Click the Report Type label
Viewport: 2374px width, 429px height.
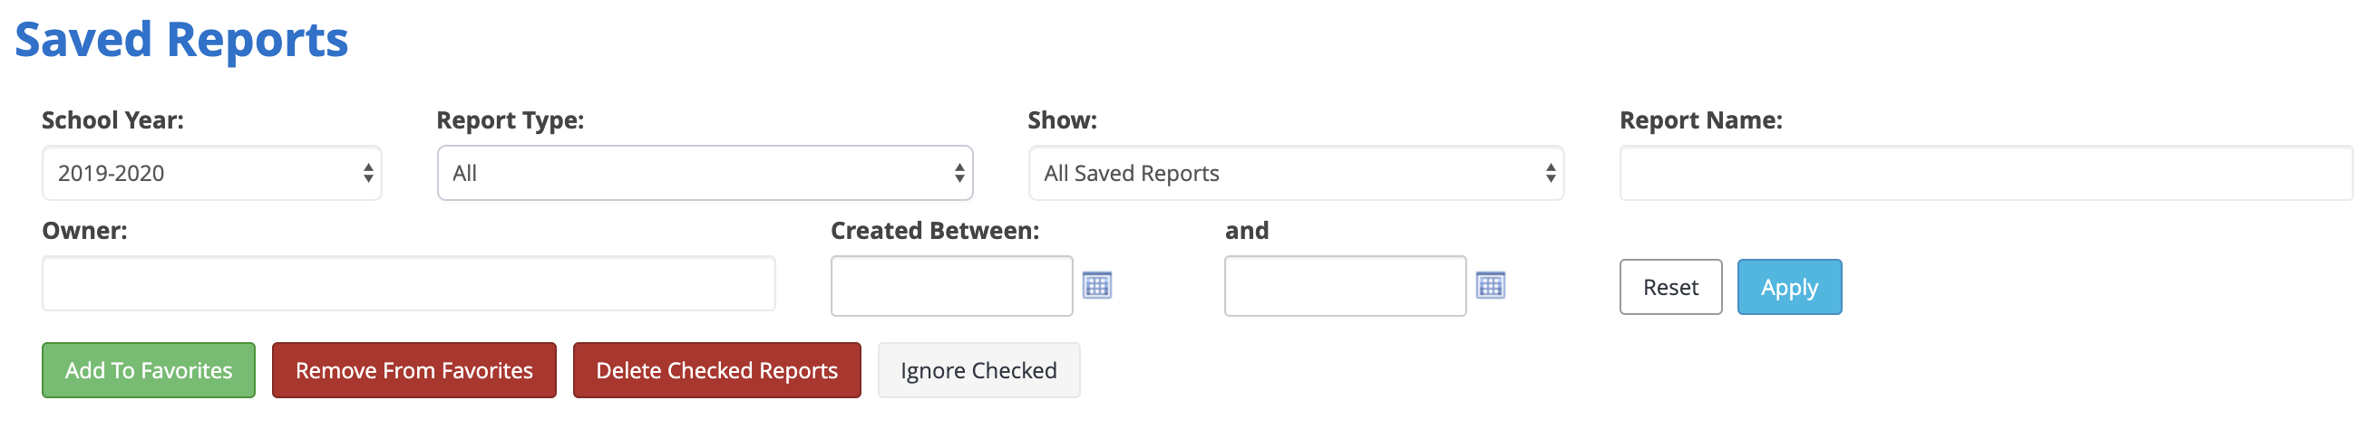(511, 120)
